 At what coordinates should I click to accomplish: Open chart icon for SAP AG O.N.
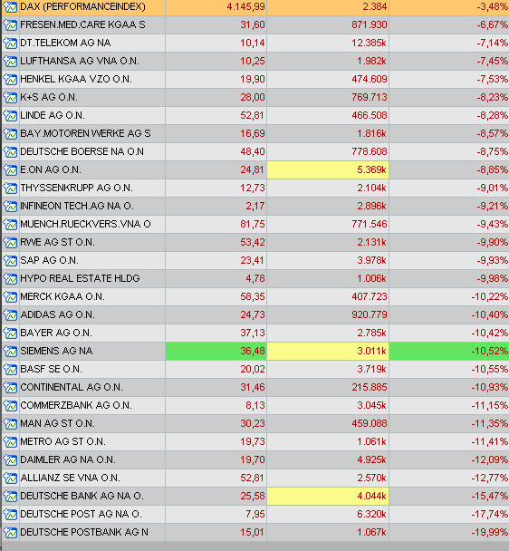11,261
